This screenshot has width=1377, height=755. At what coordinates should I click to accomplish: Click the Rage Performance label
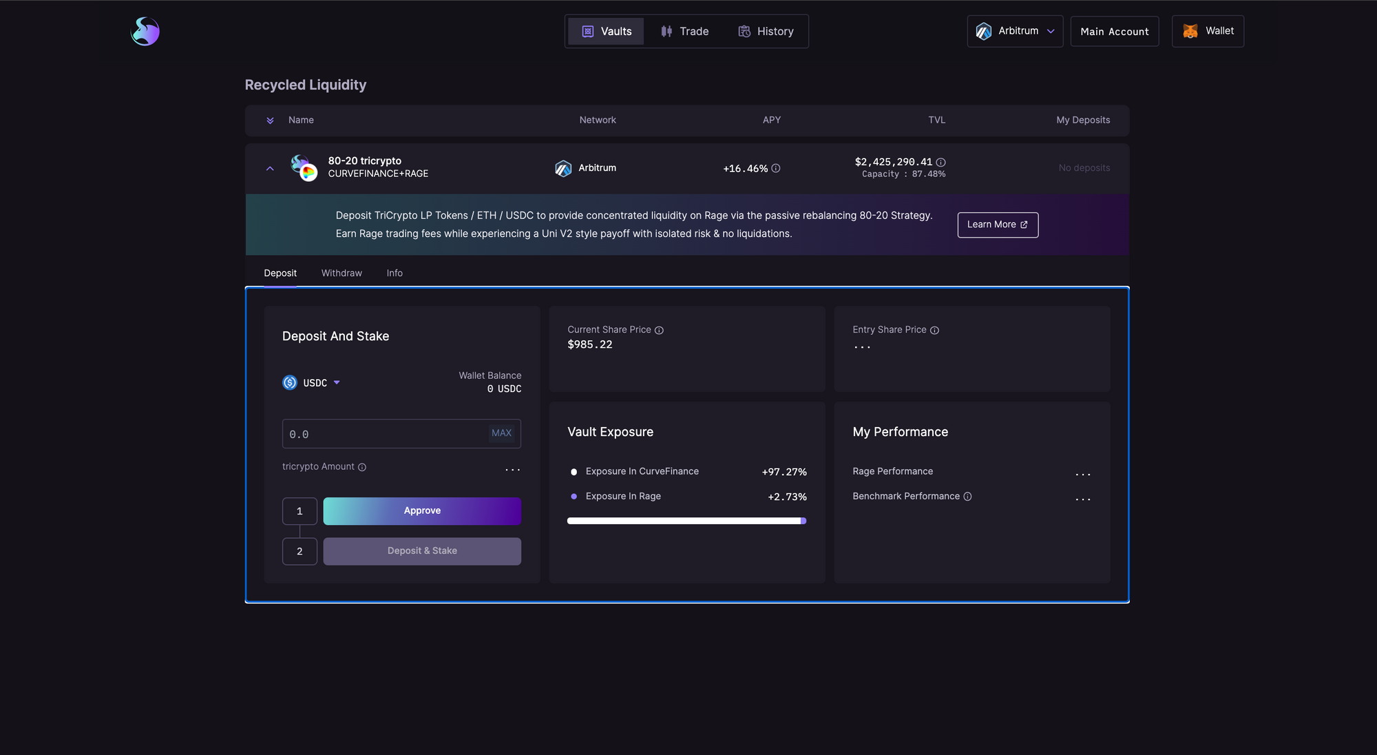point(892,471)
